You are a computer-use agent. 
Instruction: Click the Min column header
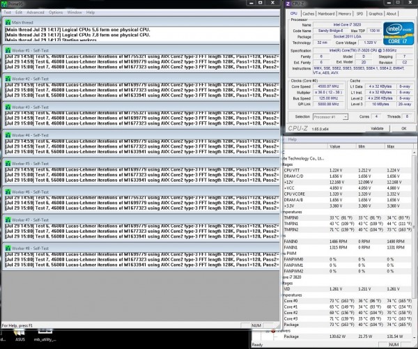pyautogui.click(x=371, y=146)
